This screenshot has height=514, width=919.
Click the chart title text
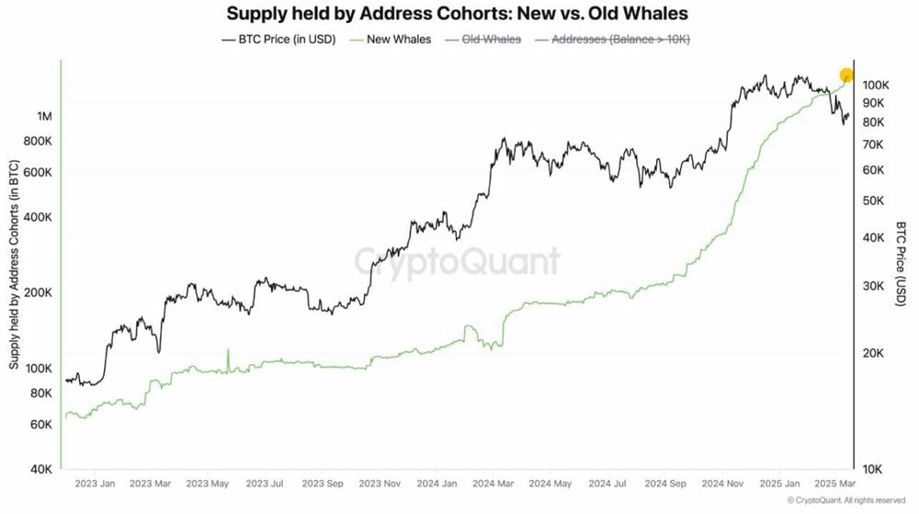click(x=457, y=13)
